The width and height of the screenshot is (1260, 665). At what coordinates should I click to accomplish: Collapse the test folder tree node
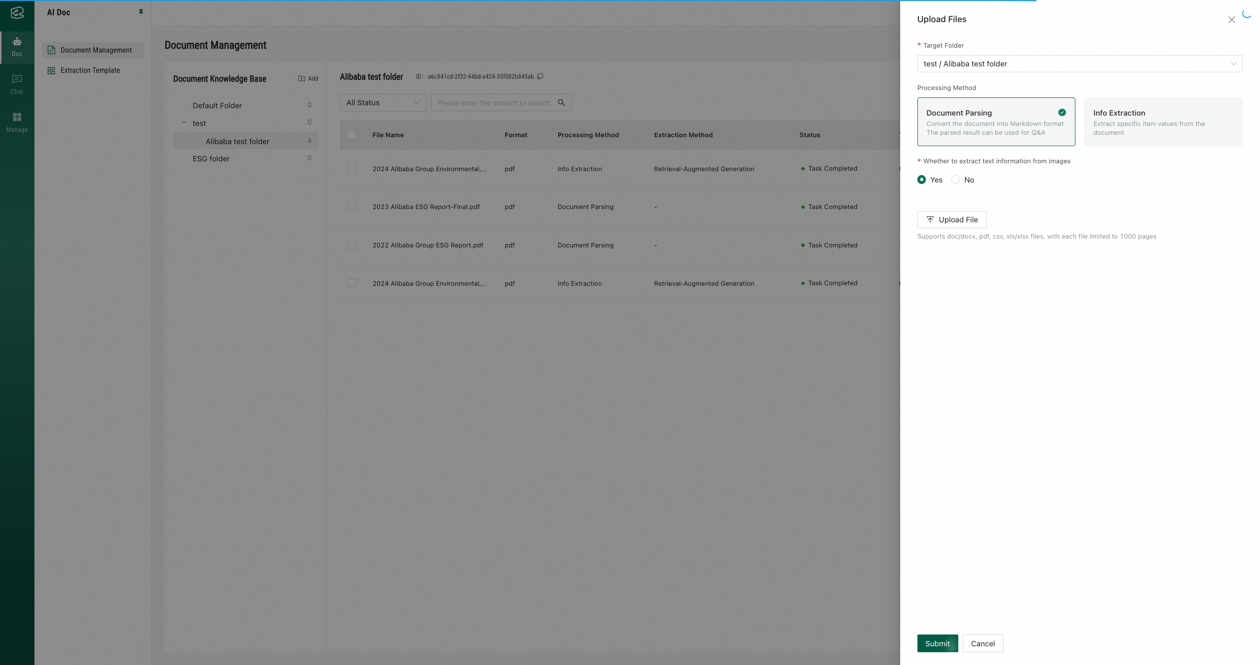184,123
